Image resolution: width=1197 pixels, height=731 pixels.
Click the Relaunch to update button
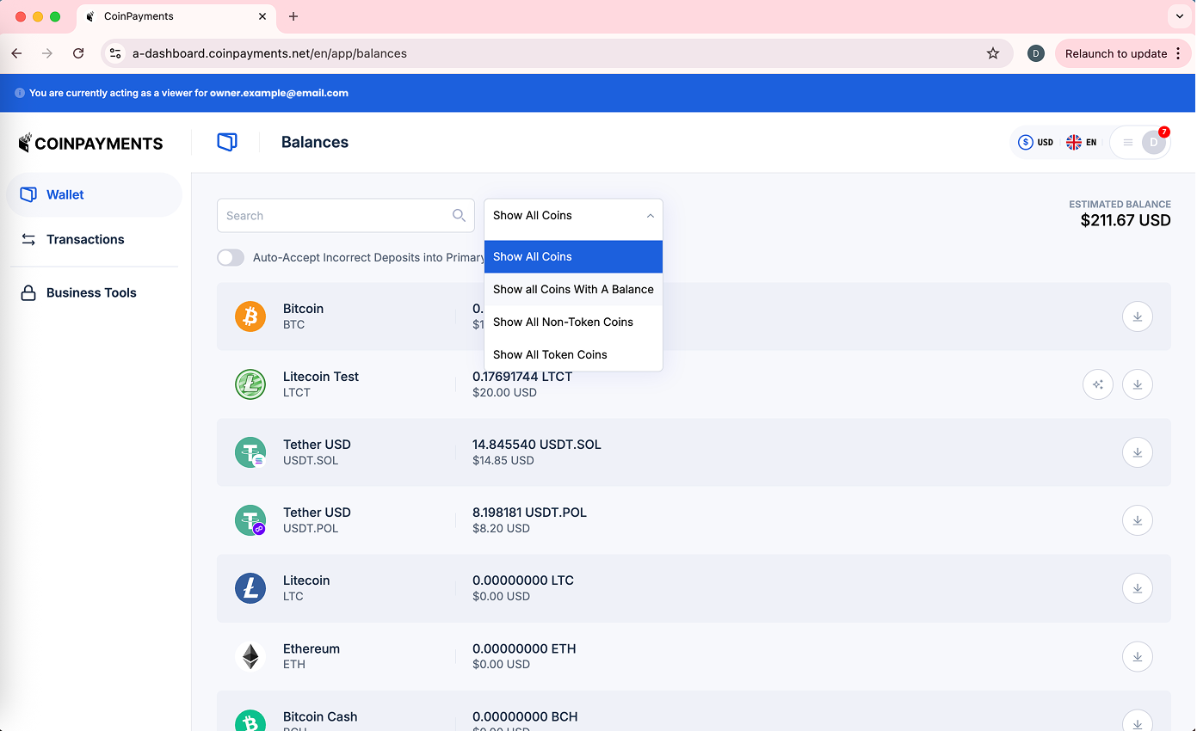pyautogui.click(x=1115, y=53)
